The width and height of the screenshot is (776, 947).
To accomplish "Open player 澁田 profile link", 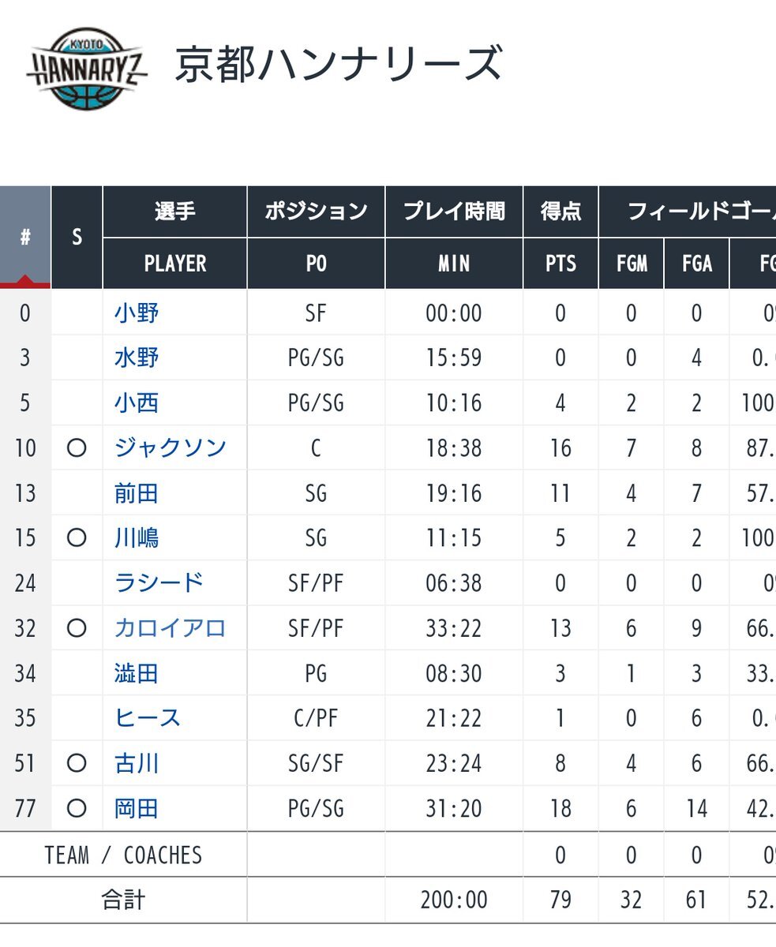I will 137,673.
